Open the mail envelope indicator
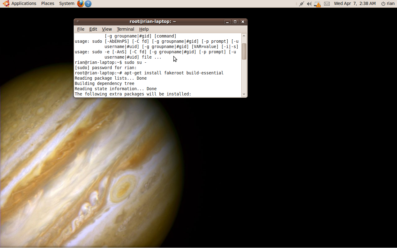The height and width of the screenshot is (248, 397). (x=327, y=4)
